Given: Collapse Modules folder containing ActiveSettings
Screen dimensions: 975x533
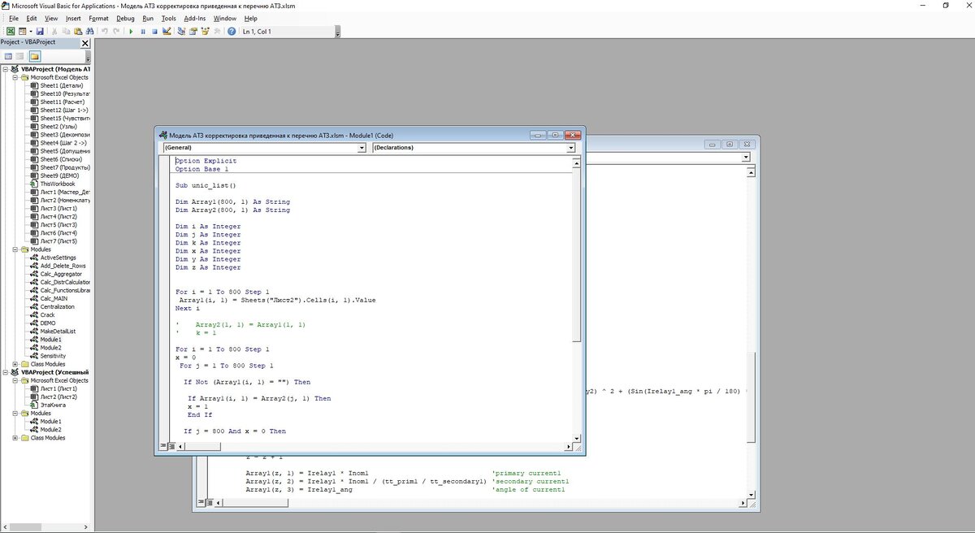Looking at the screenshot, I should tap(15, 249).
